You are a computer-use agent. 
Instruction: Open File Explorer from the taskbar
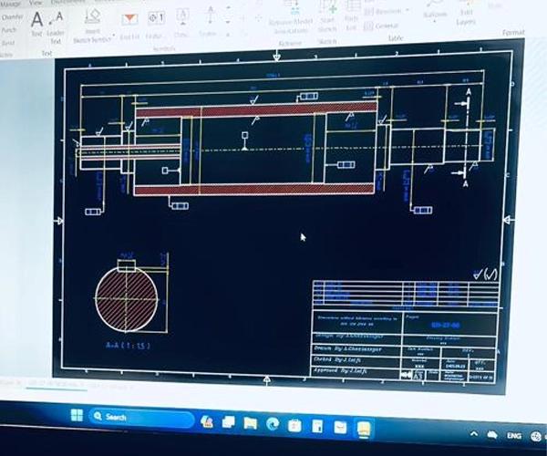point(250,423)
